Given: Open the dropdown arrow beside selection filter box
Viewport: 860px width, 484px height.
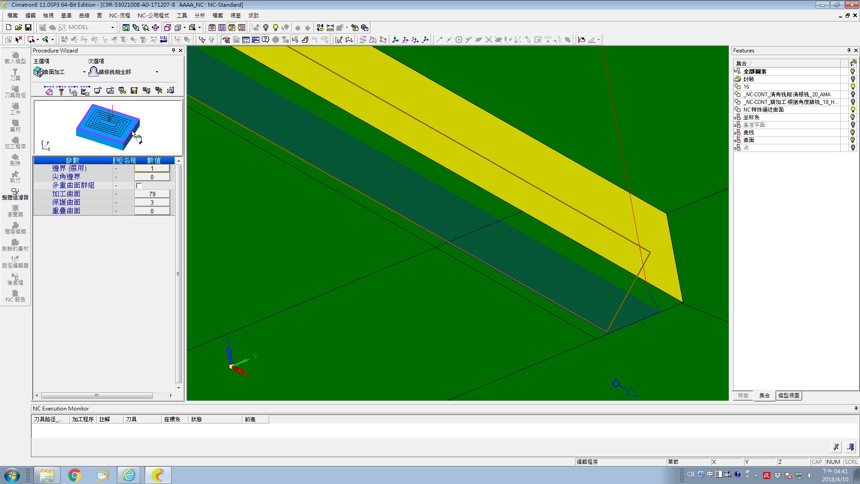Looking at the screenshot, I should (38, 39).
